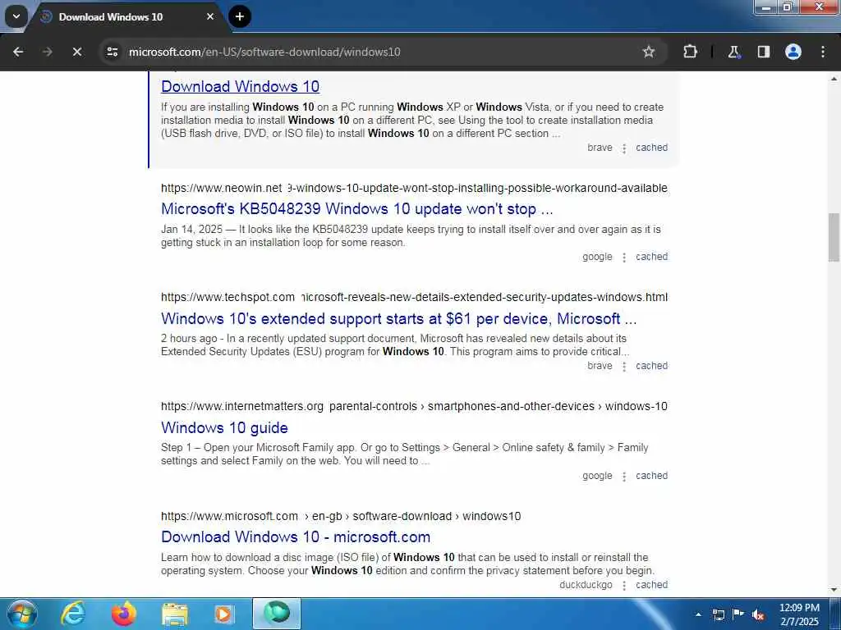Image resolution: width=841 pixels, height=630 pixels.
Task: Click scrollbar up arrow
Action: coord(834,80)
